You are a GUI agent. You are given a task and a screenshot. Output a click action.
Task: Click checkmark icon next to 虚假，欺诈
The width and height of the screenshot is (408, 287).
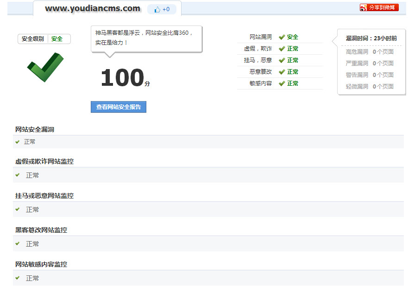[282, 49]
